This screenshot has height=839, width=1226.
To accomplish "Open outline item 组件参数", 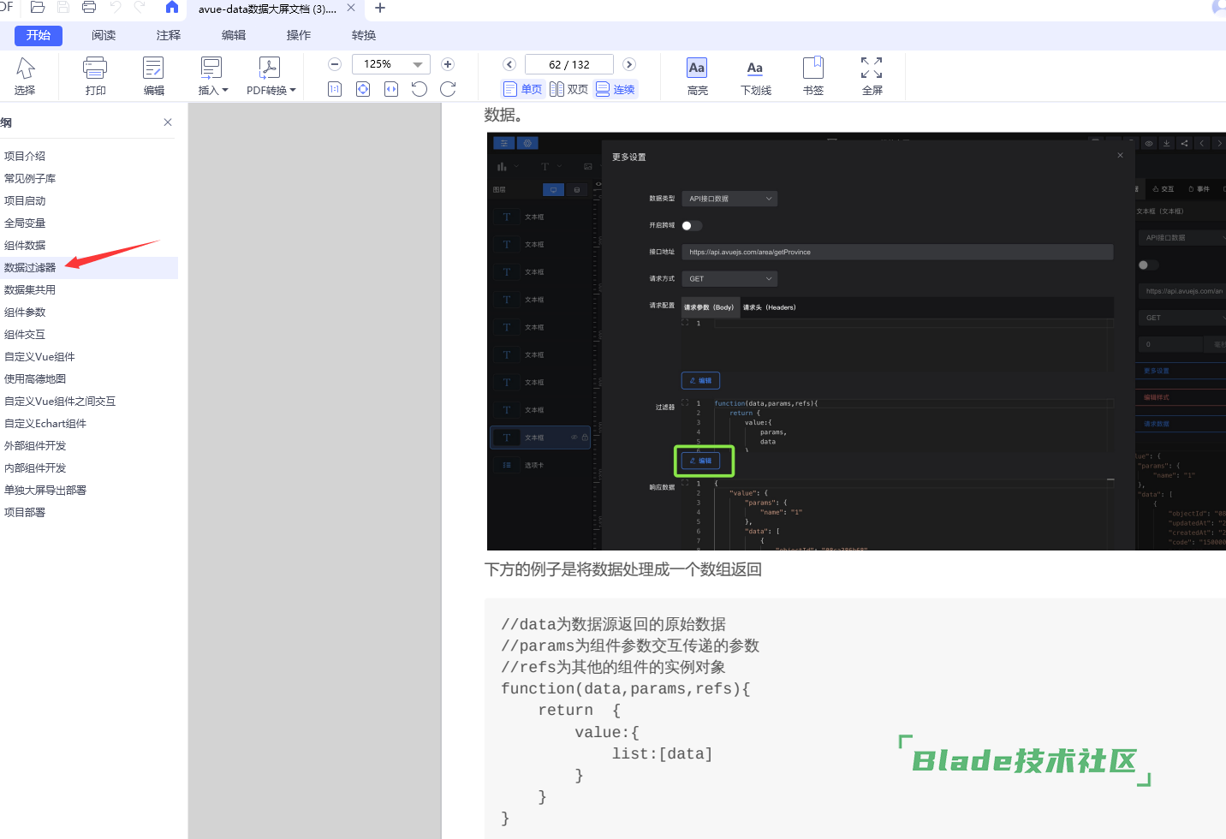I will coord(25,312).
